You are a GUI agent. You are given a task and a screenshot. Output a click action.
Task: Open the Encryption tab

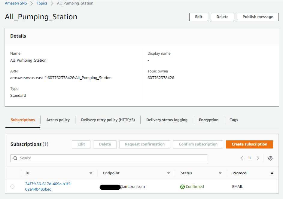208,120
